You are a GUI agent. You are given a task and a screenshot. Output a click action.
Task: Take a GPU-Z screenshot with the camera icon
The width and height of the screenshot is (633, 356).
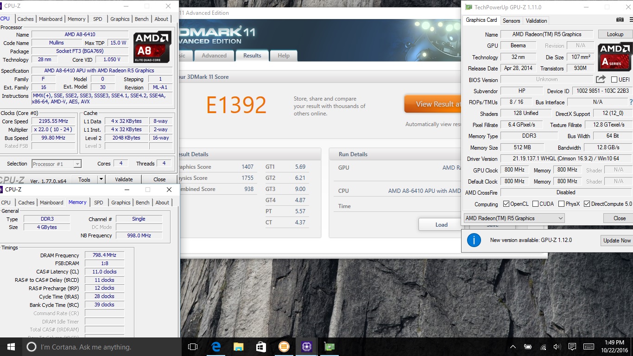click(620, 19)
